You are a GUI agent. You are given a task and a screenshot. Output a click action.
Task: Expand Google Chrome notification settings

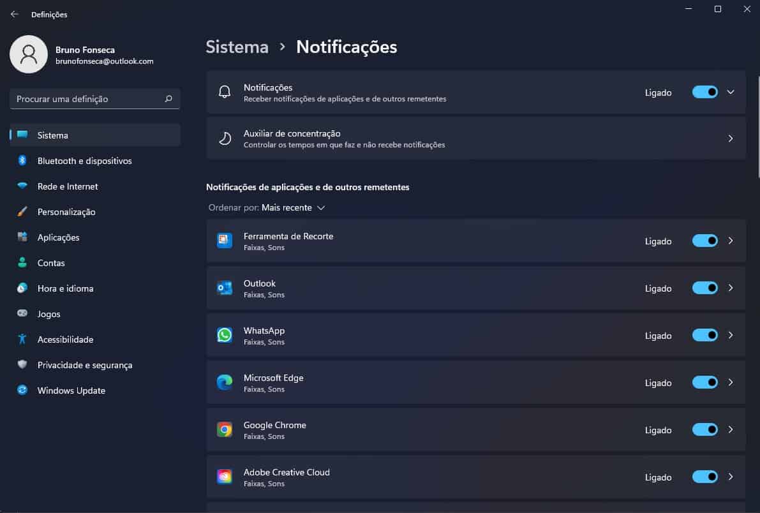point(731,429)
